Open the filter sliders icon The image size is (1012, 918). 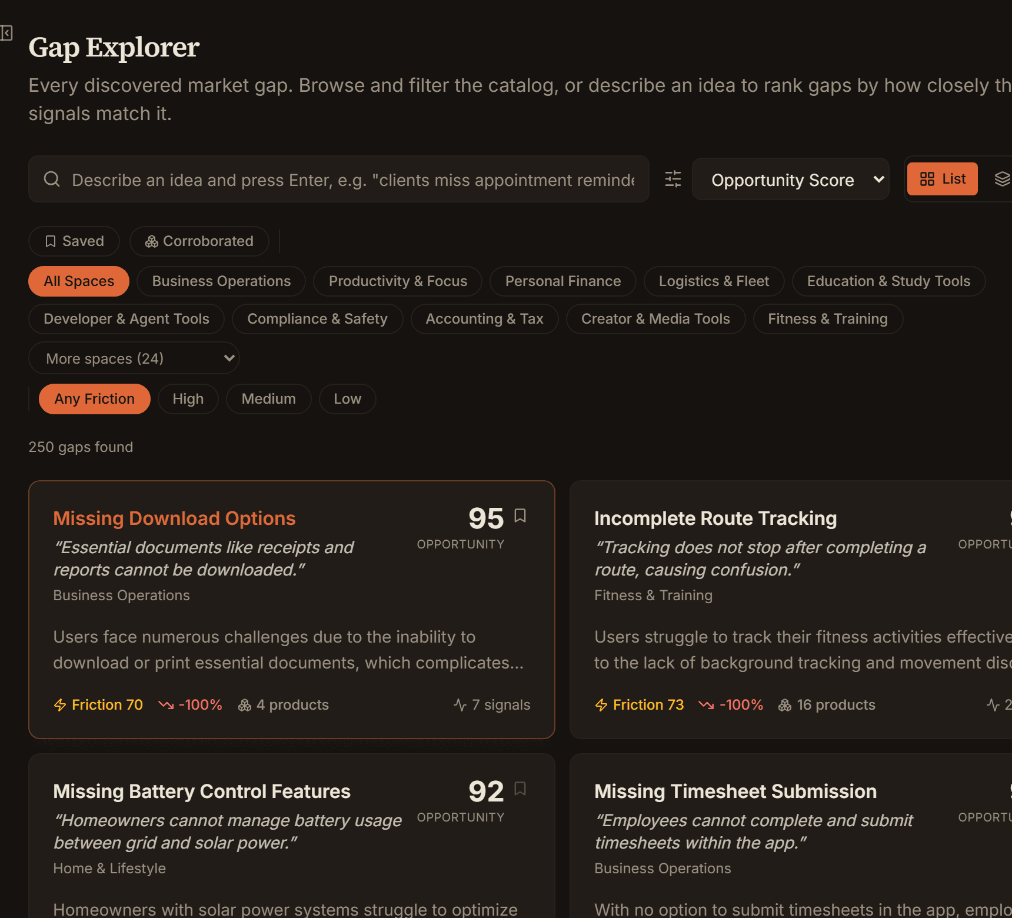click(x=673, y=179)
